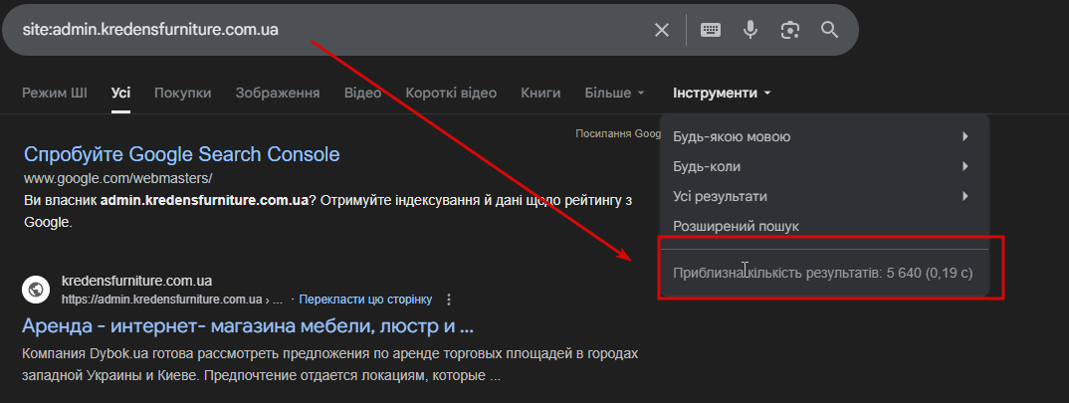Switch to the Режим ШІ tab
Screen dimensions: 1069x403
[x=55, y=93]
